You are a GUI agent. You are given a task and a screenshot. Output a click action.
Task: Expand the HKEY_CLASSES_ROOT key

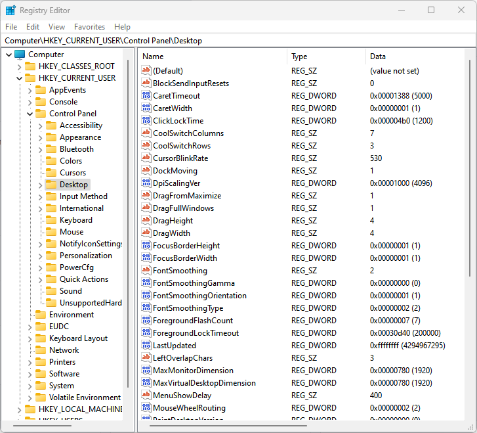pyautogui.click(x=19, y=67)
